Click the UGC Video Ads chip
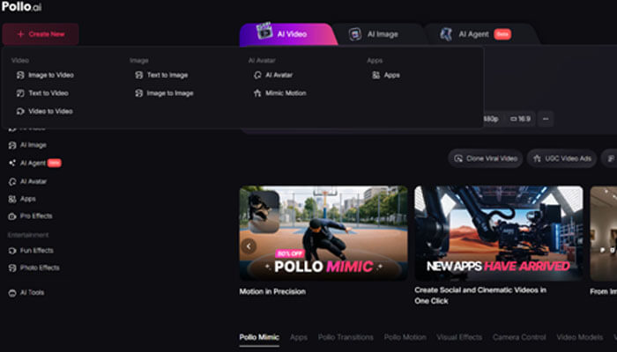The height and width of the screenshot is (352, 617). (562, 158)
